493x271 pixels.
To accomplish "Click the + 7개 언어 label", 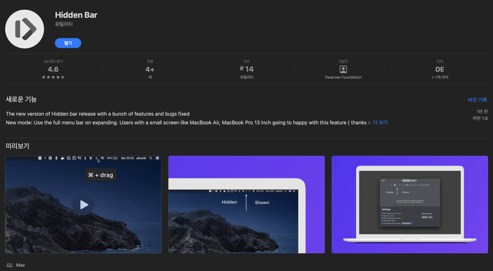I will [x=440, y=77].
